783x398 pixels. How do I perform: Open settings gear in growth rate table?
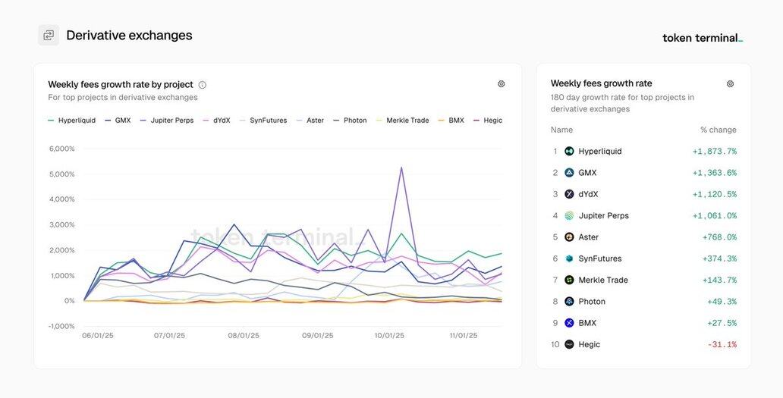click(x=730, y=84)
